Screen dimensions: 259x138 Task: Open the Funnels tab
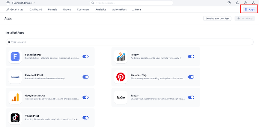[x=53, y=10]
